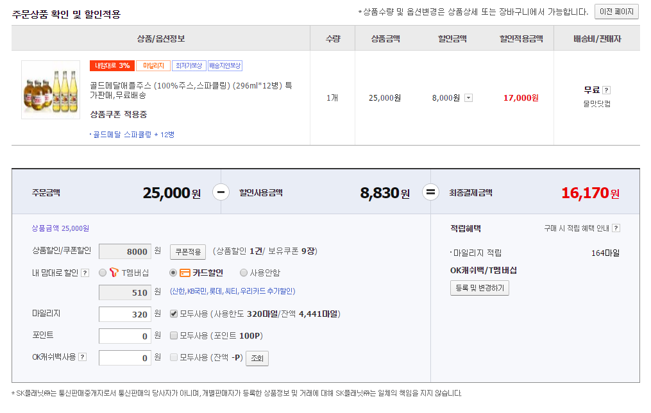Expand the discount dropdown next to 8,000원
The width and height of the screenshot is (651, 413).
(x=468, y=98)
